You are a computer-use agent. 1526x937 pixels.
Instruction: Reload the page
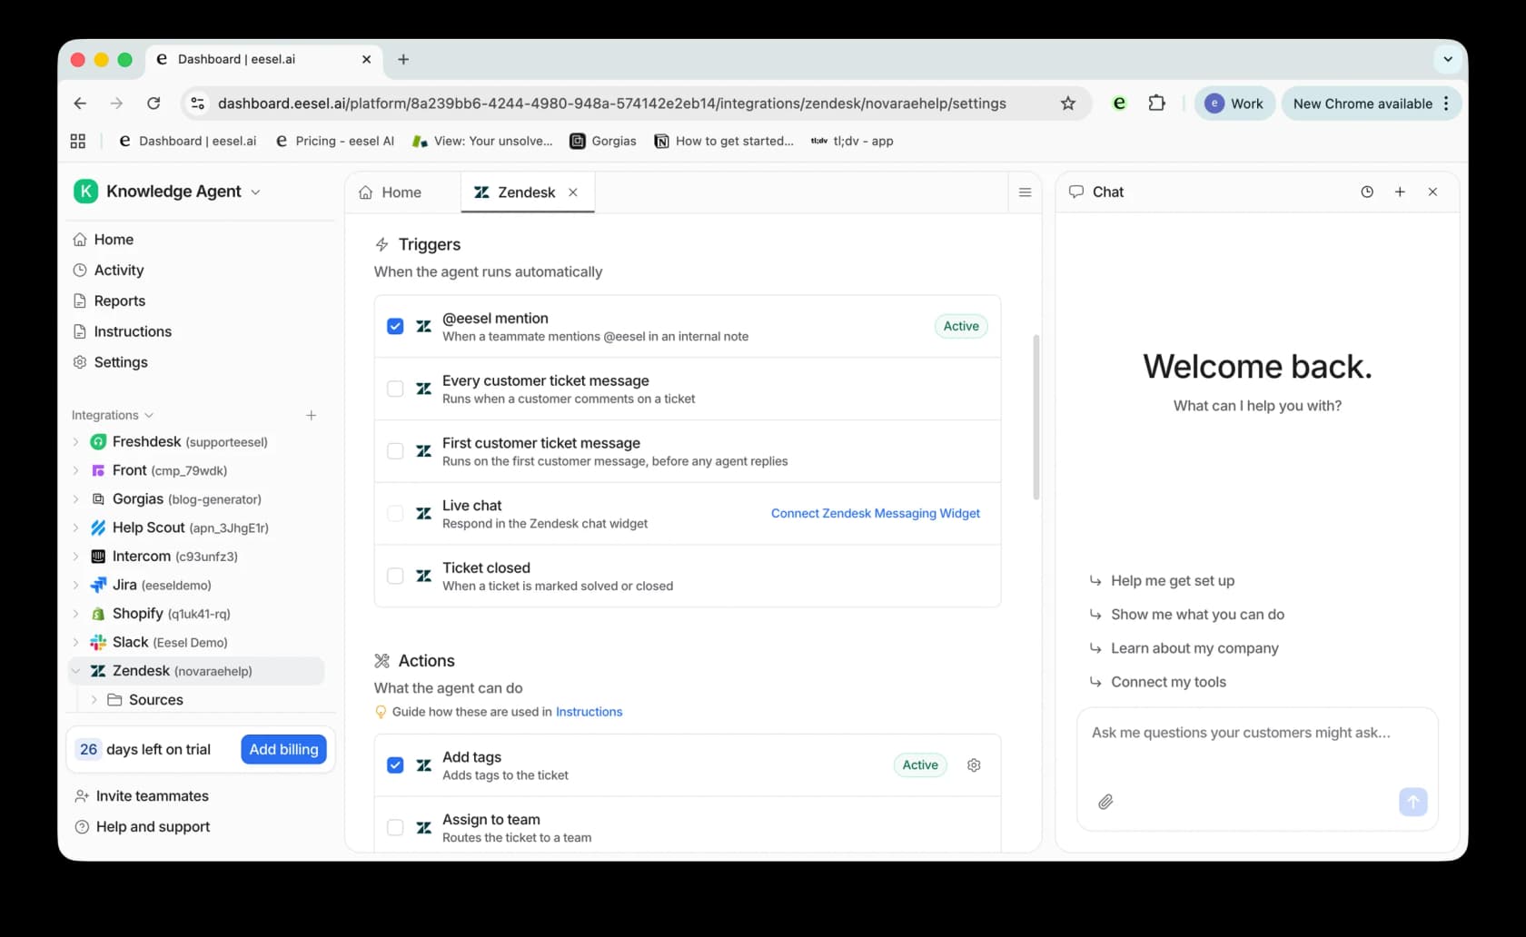pos(154,104)
